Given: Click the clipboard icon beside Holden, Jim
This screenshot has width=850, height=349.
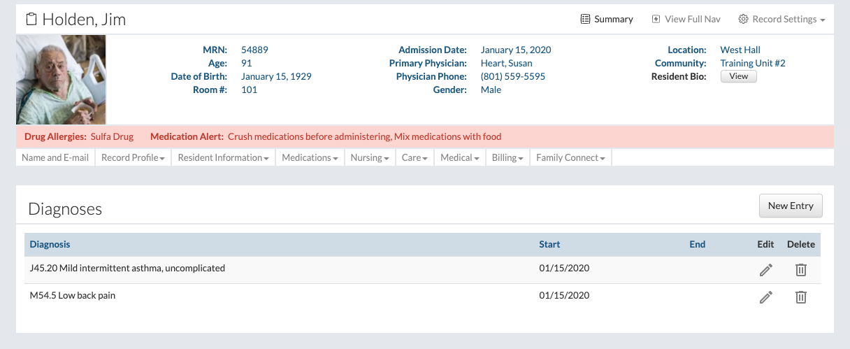Looking at the screenshot, I should 31,19.
